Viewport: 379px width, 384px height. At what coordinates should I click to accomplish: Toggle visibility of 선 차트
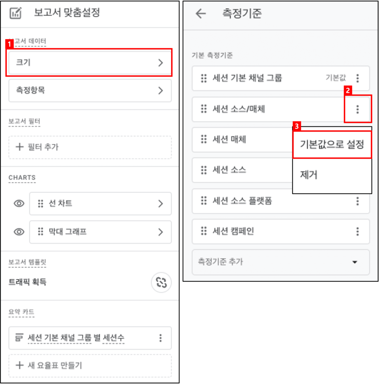point(19,203)
